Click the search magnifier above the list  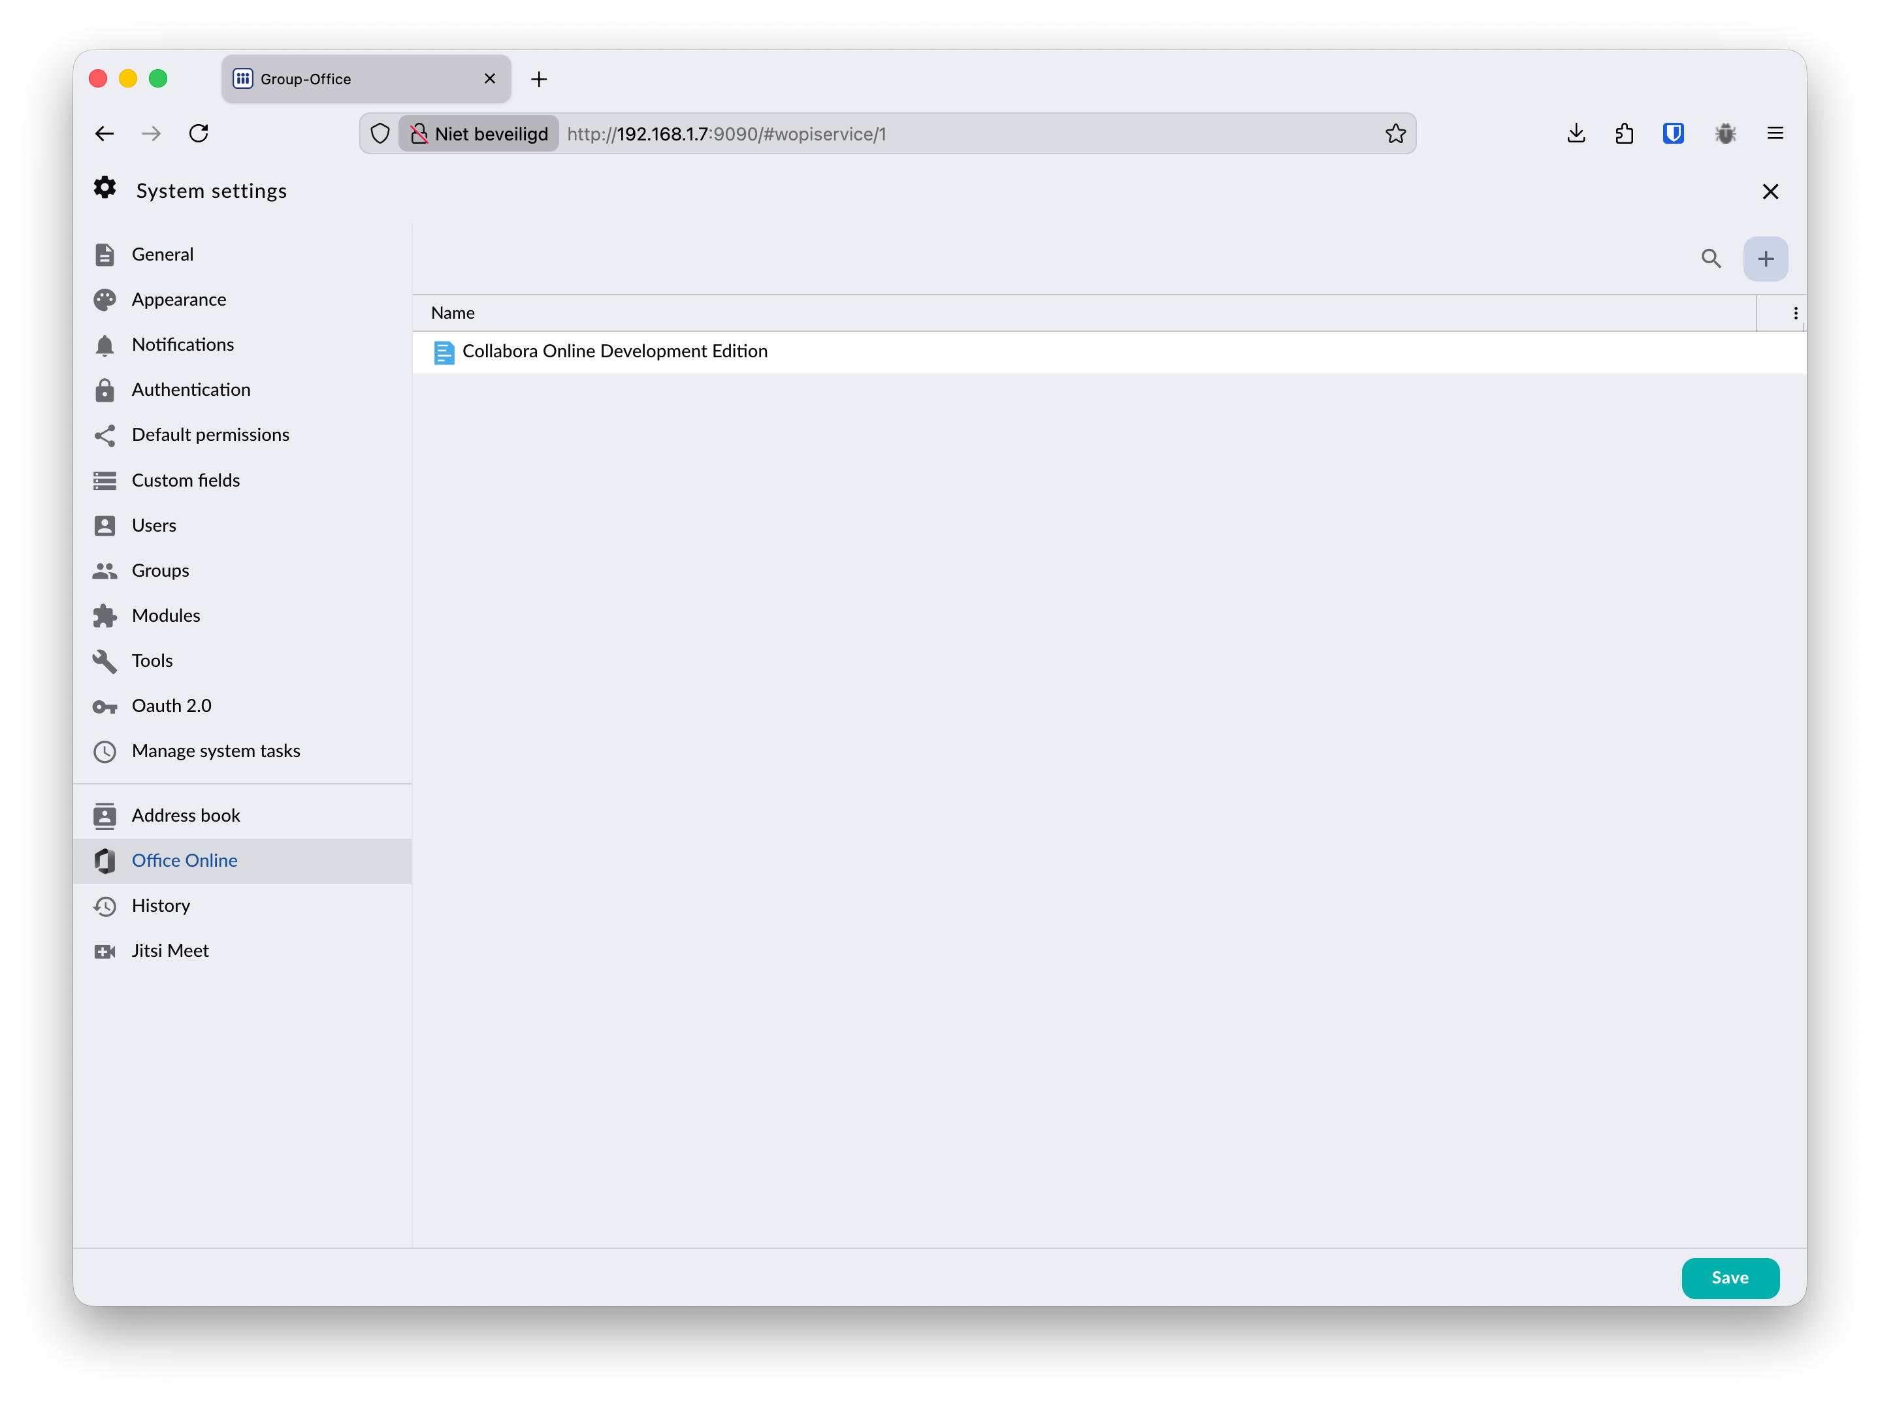(1711, 258)
